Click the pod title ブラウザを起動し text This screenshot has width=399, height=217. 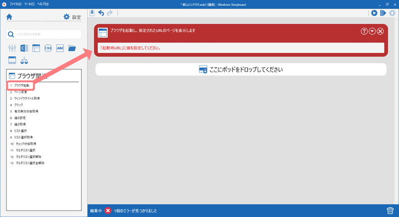(x=153, y=30)
